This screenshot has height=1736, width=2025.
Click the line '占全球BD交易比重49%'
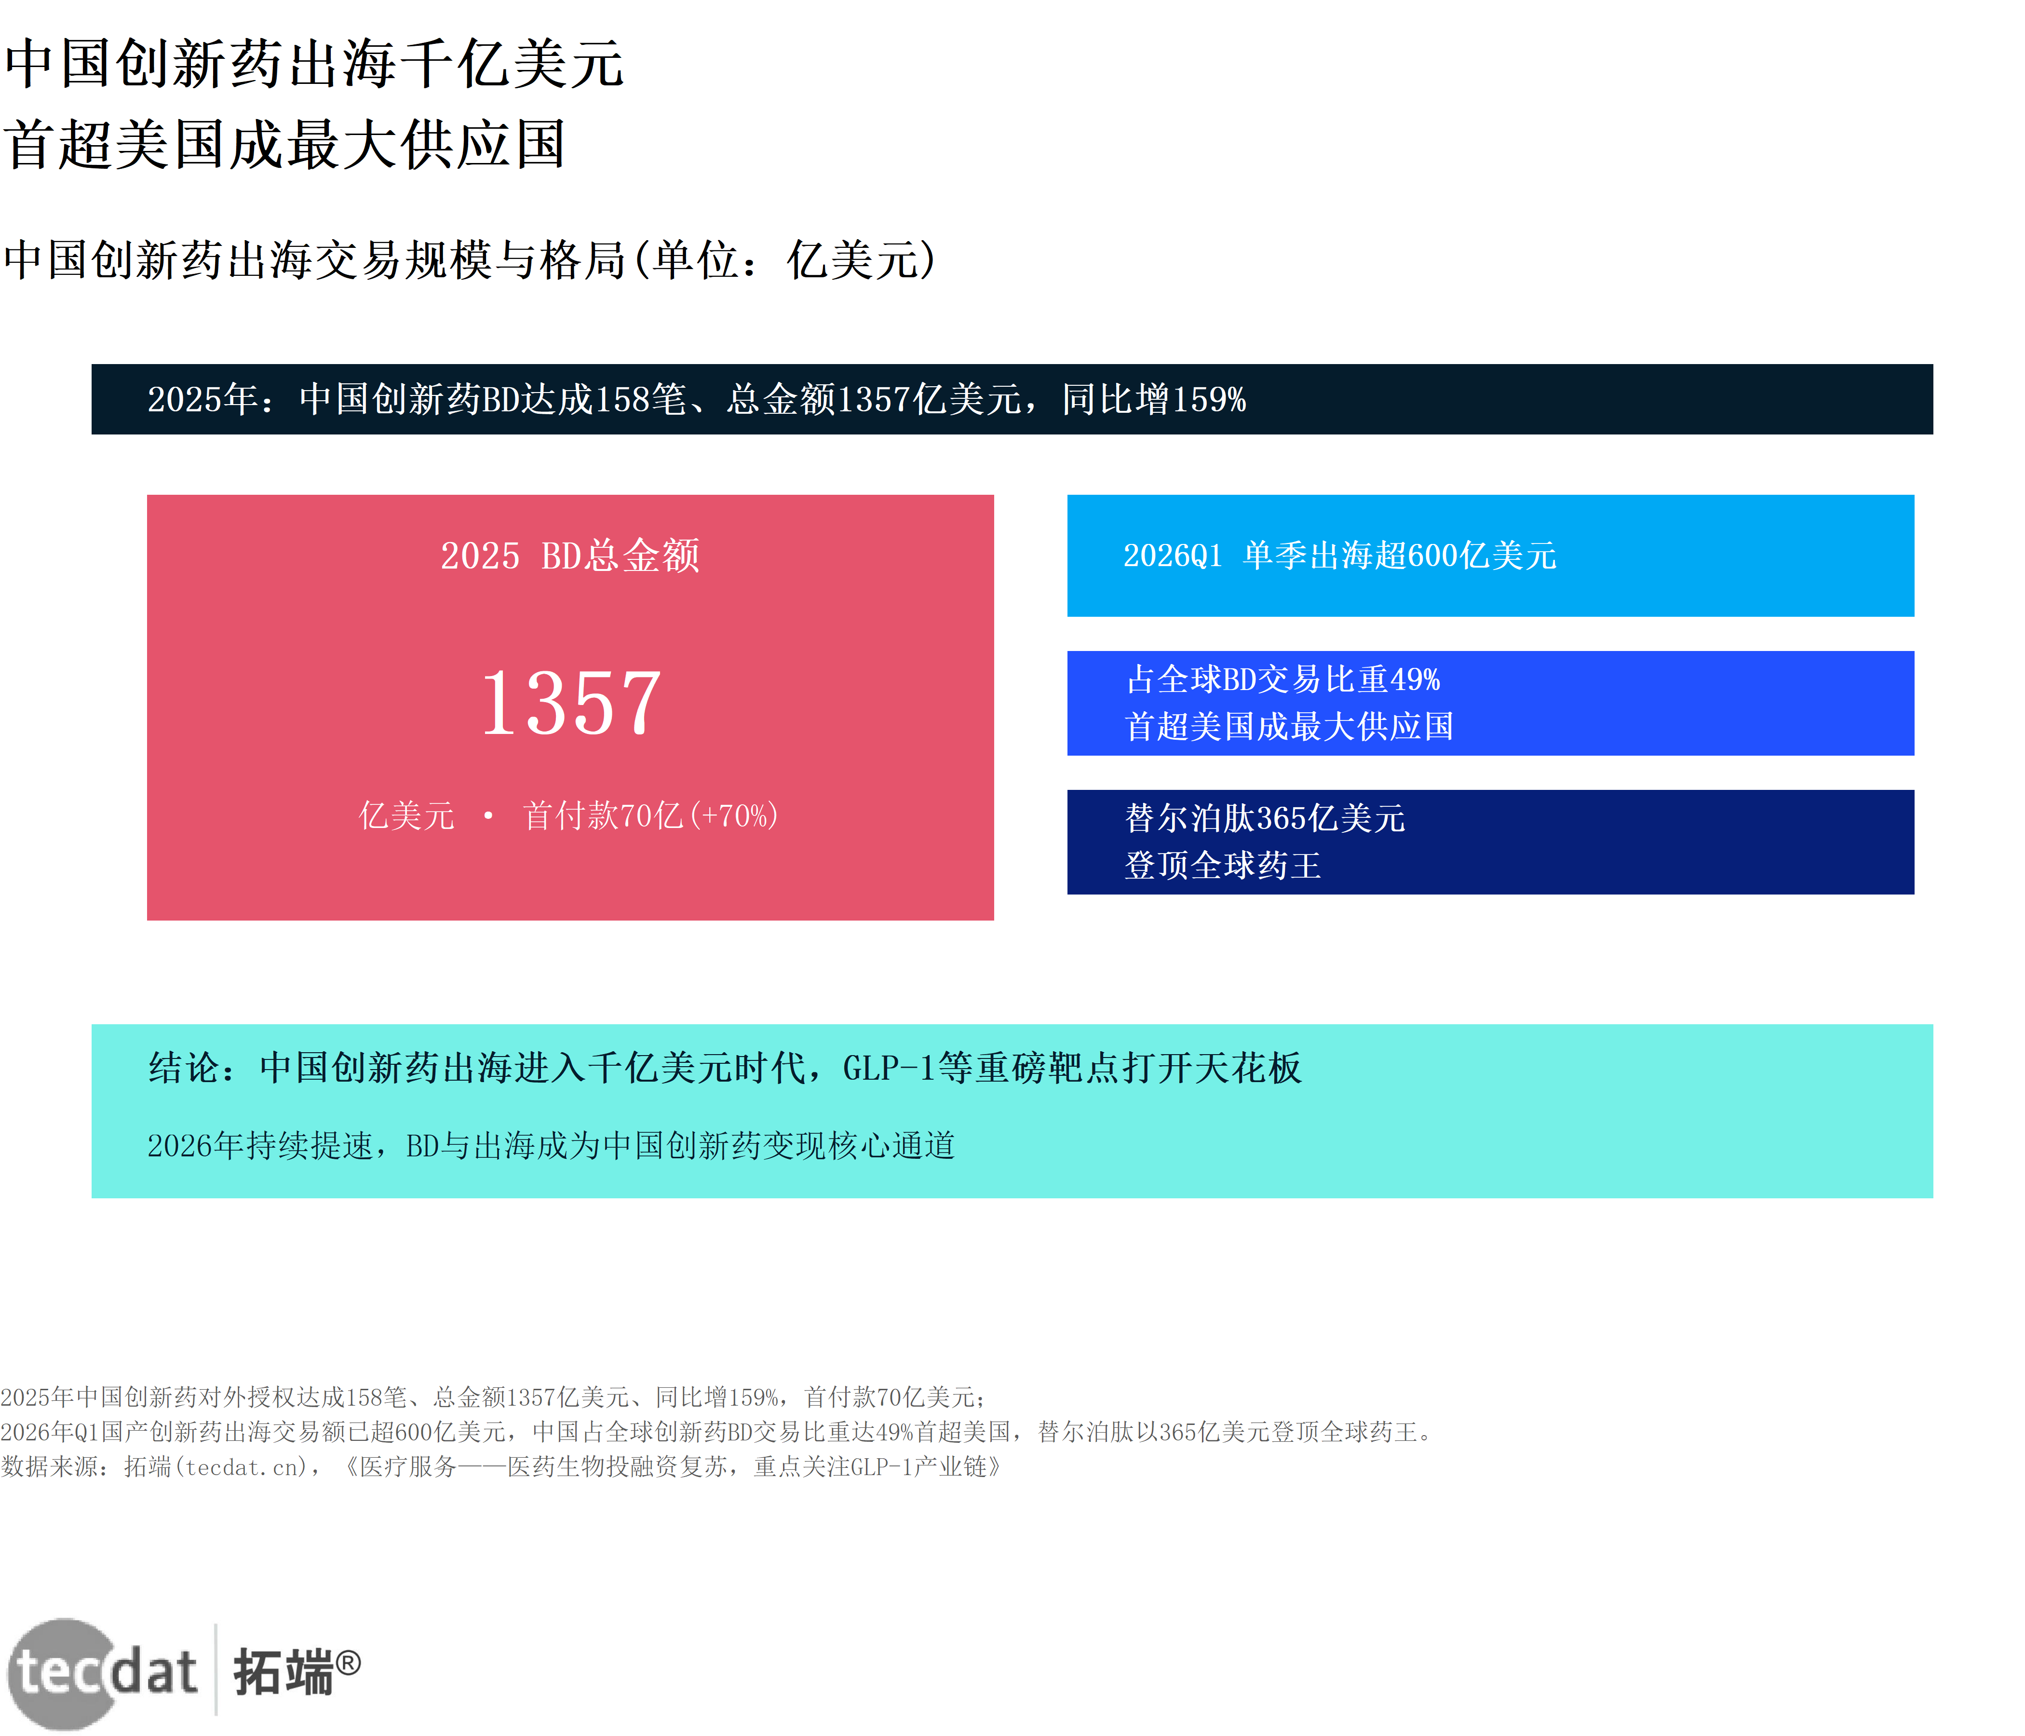(x=1282, y=678)
